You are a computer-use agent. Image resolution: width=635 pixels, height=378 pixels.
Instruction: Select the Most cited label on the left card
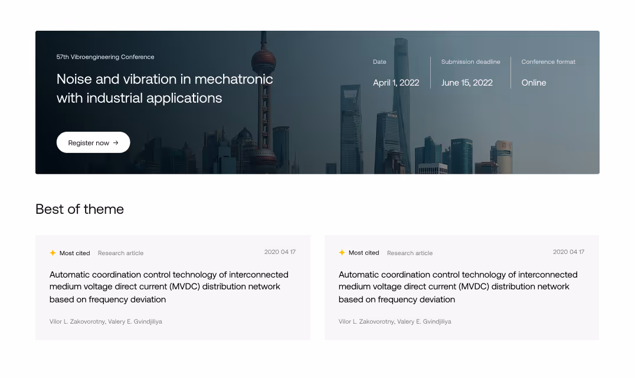click(74, 253)
